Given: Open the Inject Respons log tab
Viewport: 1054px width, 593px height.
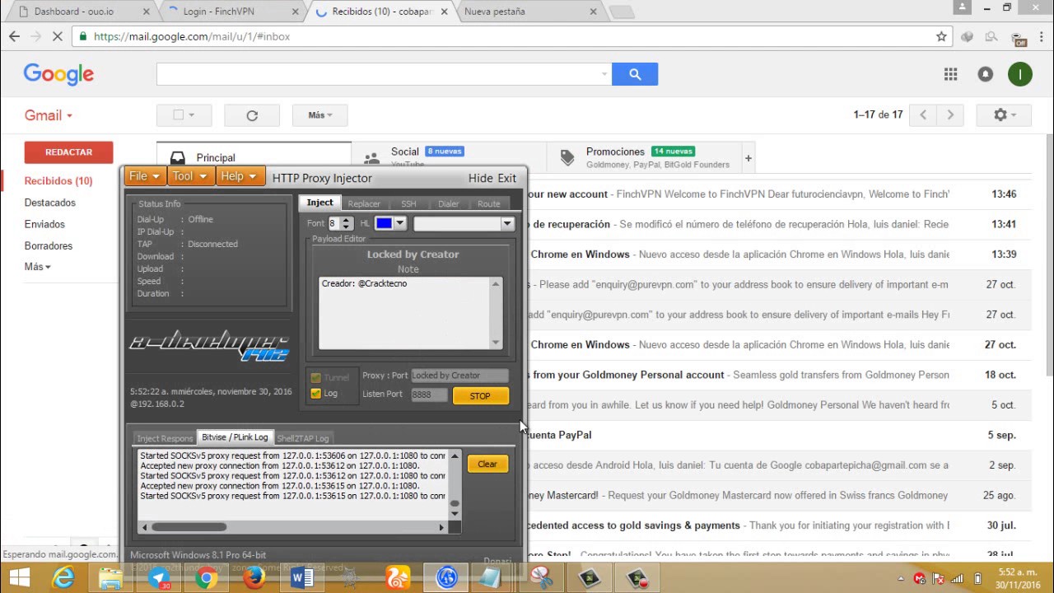Looking at the screenshot, I should (x=165, y=438).
